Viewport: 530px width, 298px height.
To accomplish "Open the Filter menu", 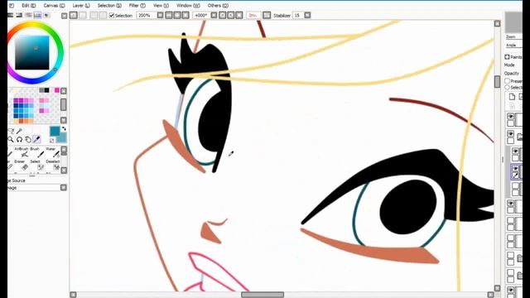I will click(x=137, y=6).
